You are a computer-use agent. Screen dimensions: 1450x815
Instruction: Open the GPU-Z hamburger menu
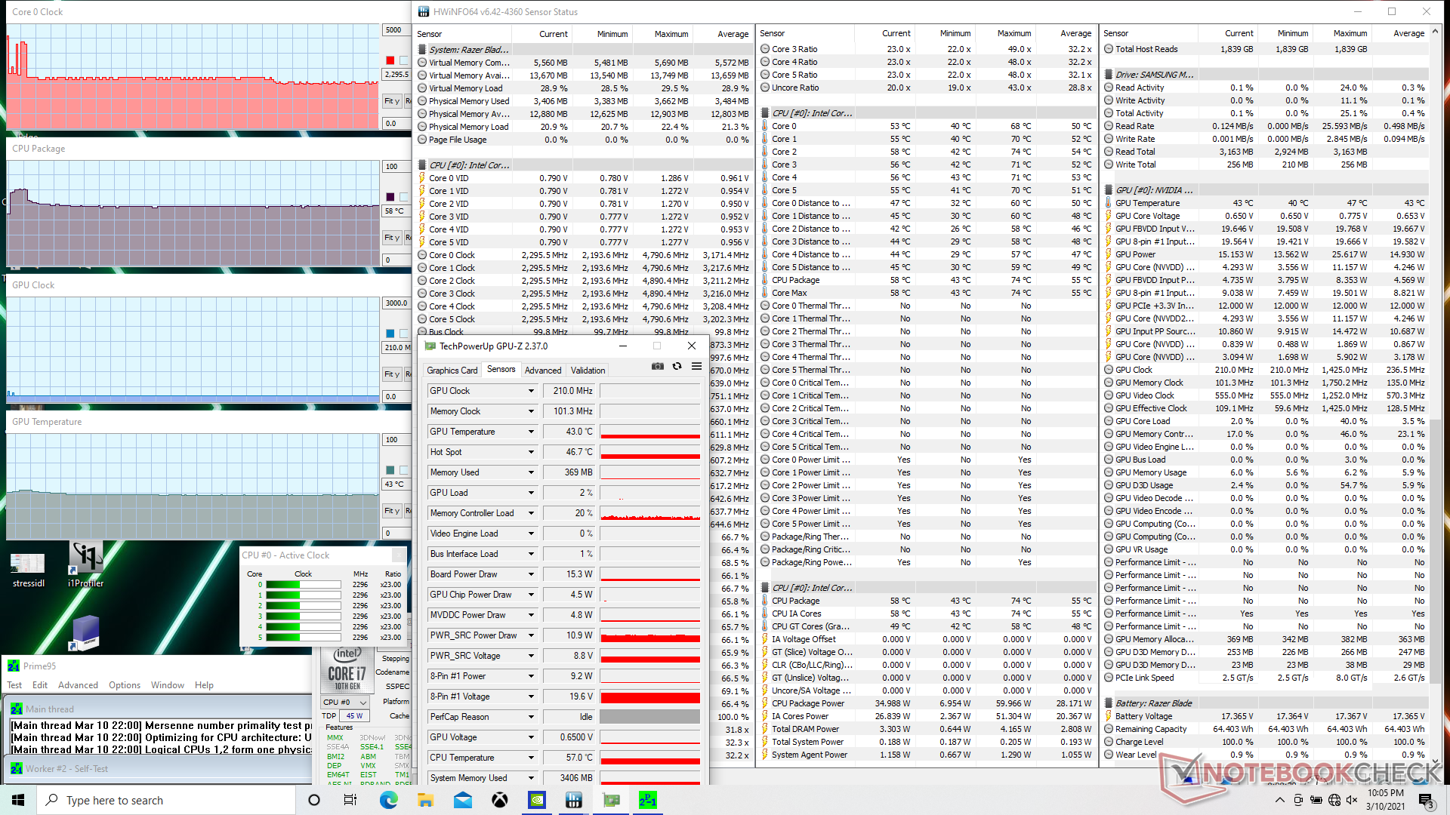pyautogui.click(x=696, y=366)
